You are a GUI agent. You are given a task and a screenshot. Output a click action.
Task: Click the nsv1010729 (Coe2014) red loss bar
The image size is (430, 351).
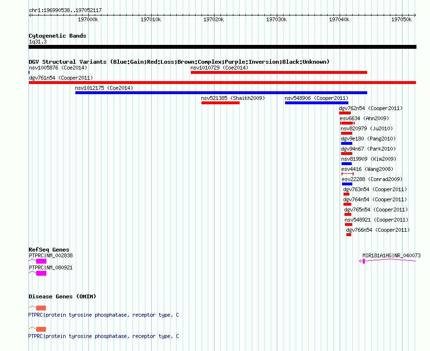[x=279, y=72]
